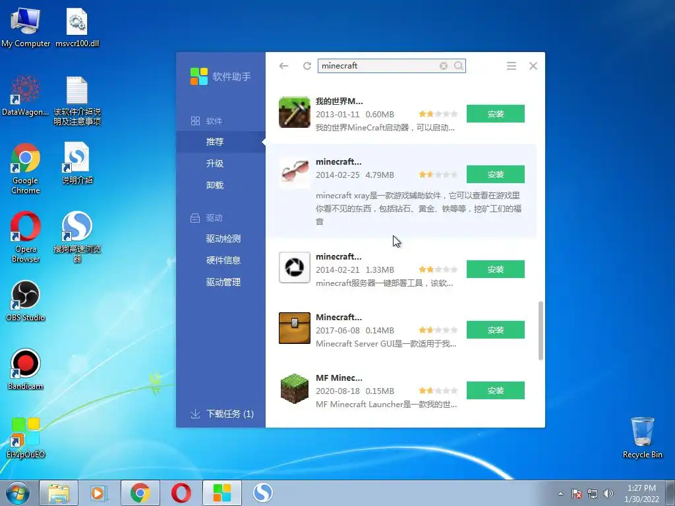The width and height of the screenshot is (675, 506).
Task: Click the back arrow in software assistant
Action: click(x=283, y=66)
